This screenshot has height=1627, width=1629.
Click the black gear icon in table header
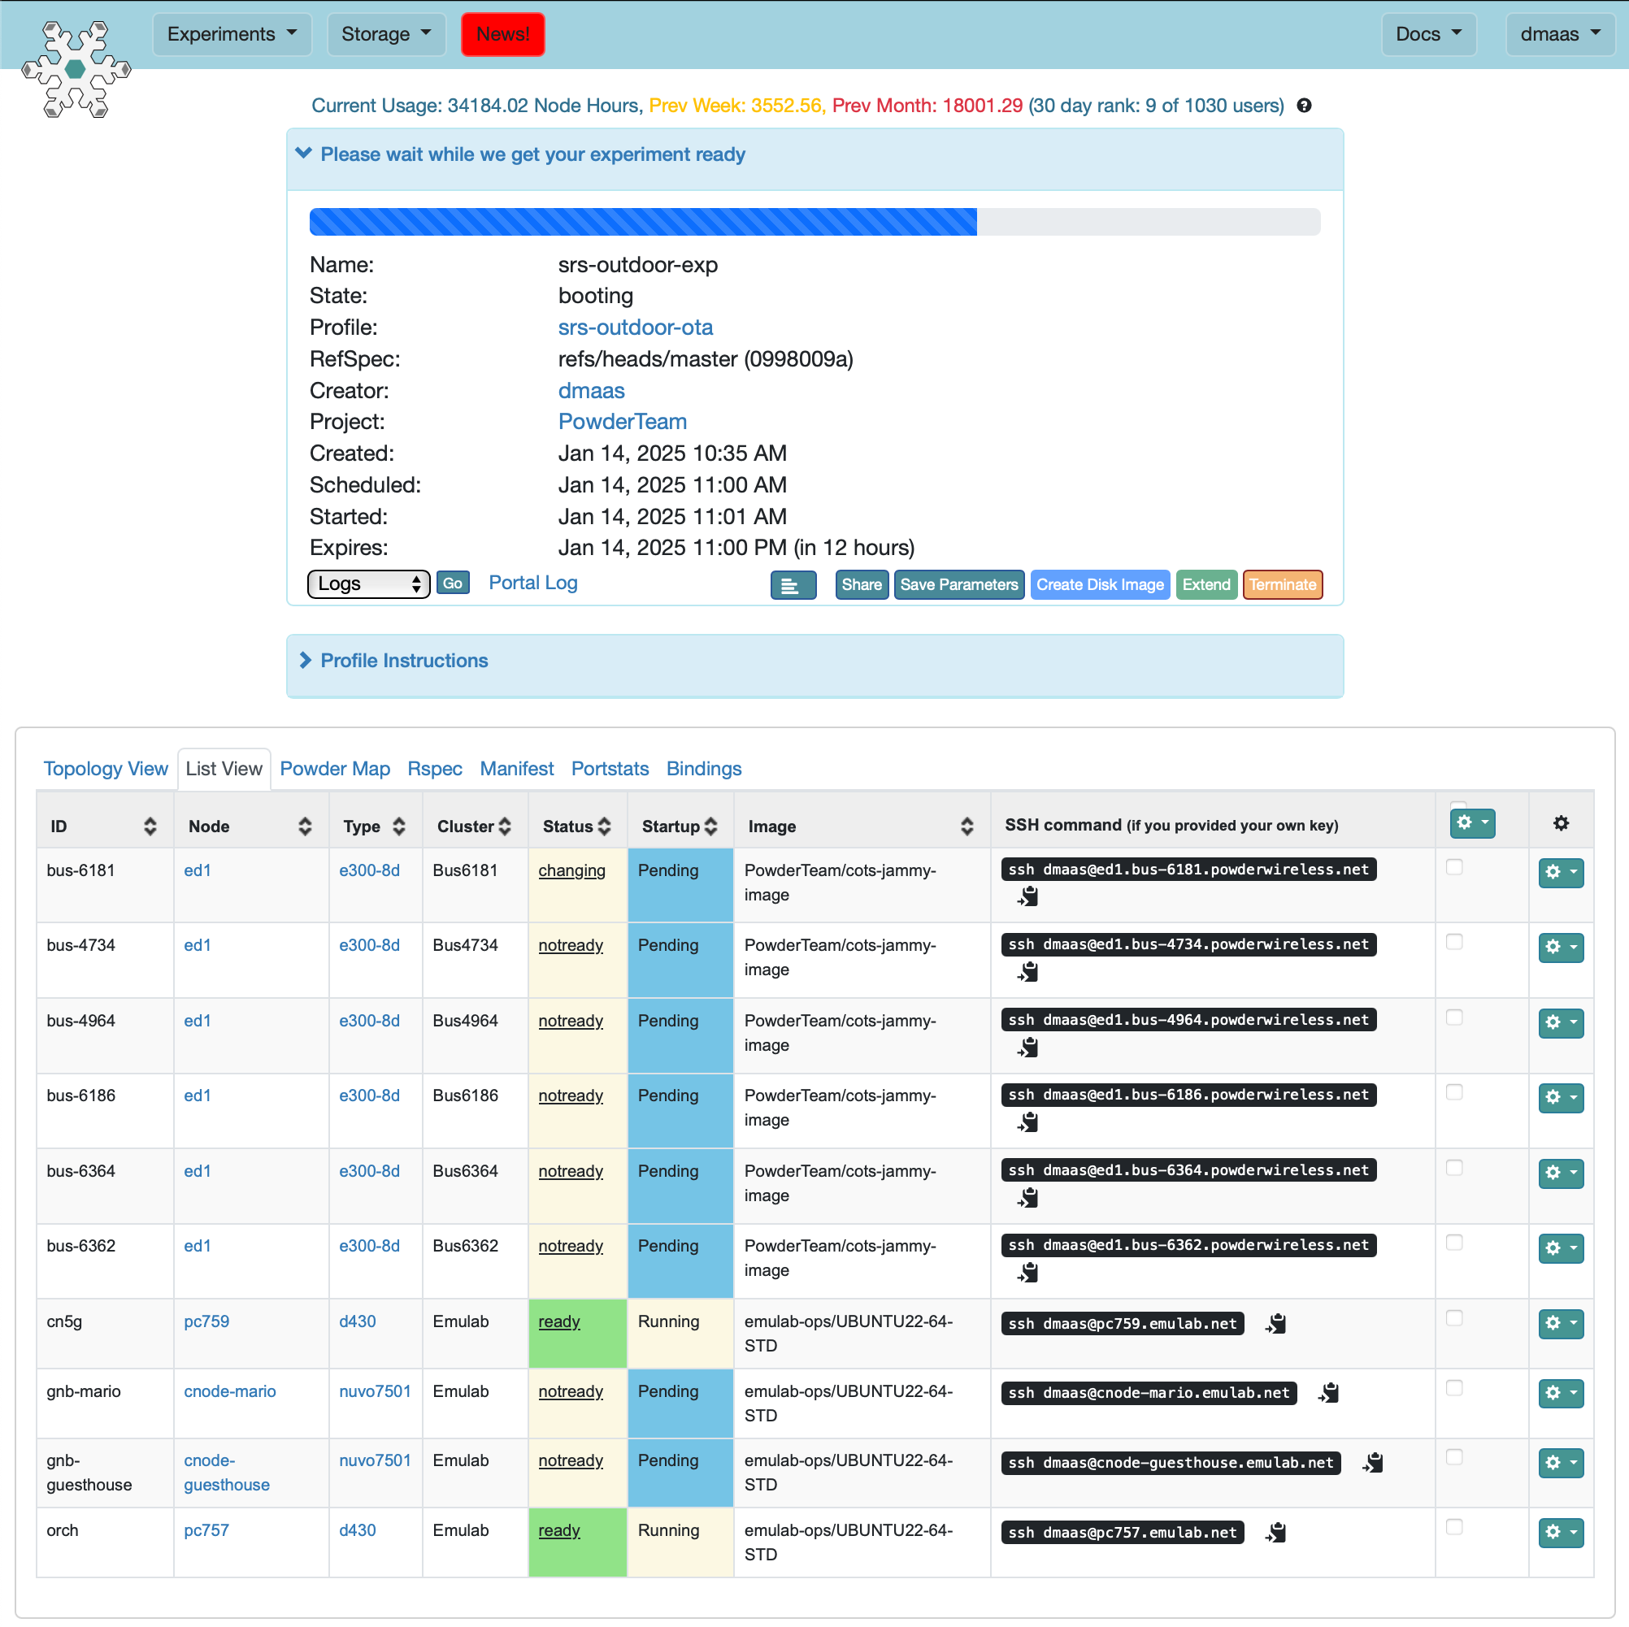(x=1561, y=822)
